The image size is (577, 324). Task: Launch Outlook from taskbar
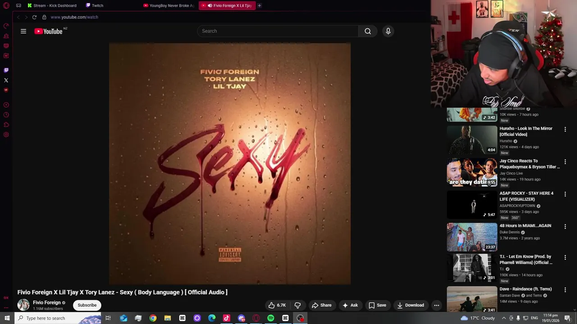[x=123, y=318]
